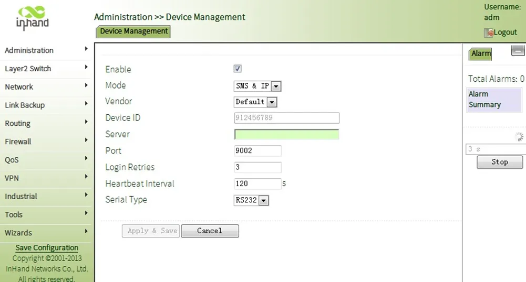Click the 'adm' username text
526x282 pixels.
[x=491, y=17]
